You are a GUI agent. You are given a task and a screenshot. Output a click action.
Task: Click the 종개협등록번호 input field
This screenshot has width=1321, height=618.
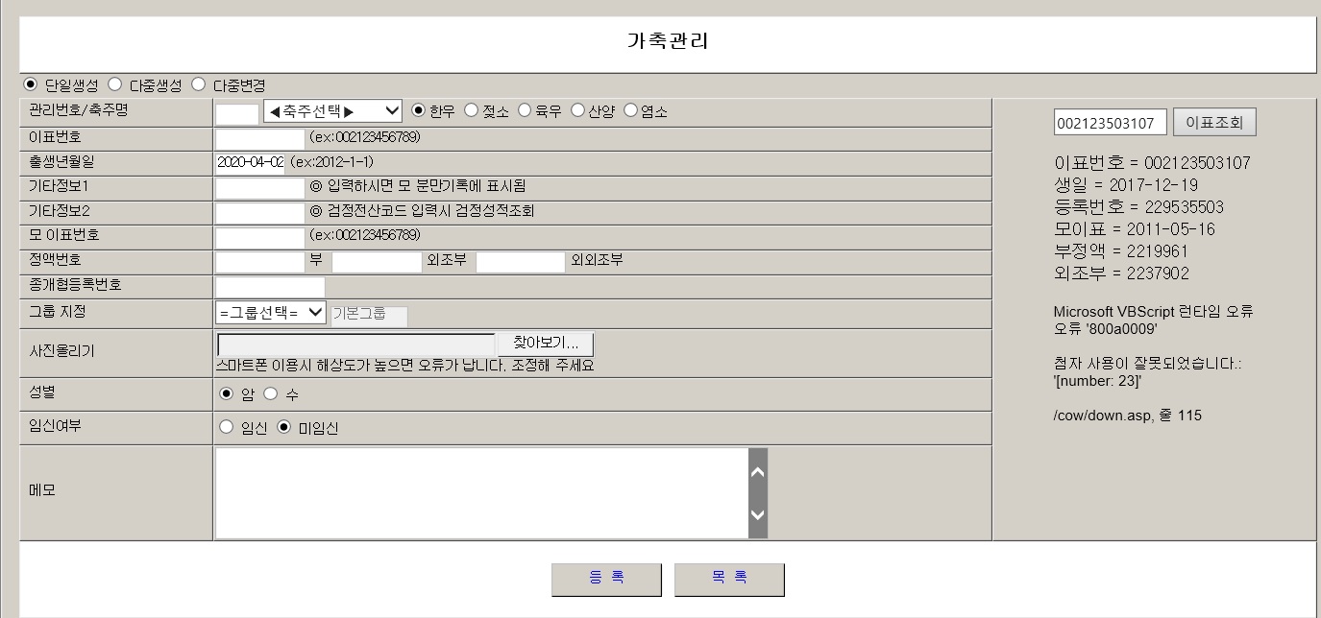[x=270, y=286]
